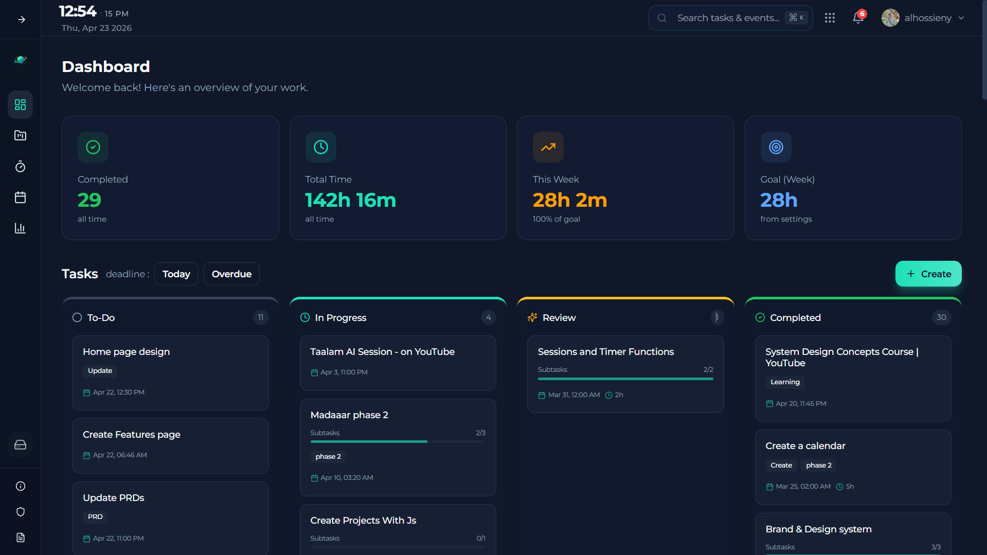This screenshot has height=555, width=987.
Task: Open the shield privacy icon in sidebar
Action: click(20, 512)
